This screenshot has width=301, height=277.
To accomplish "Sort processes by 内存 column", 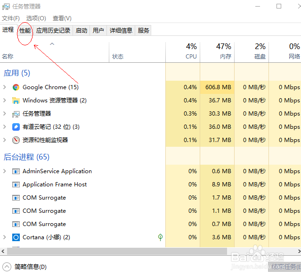I will [217, 52].
